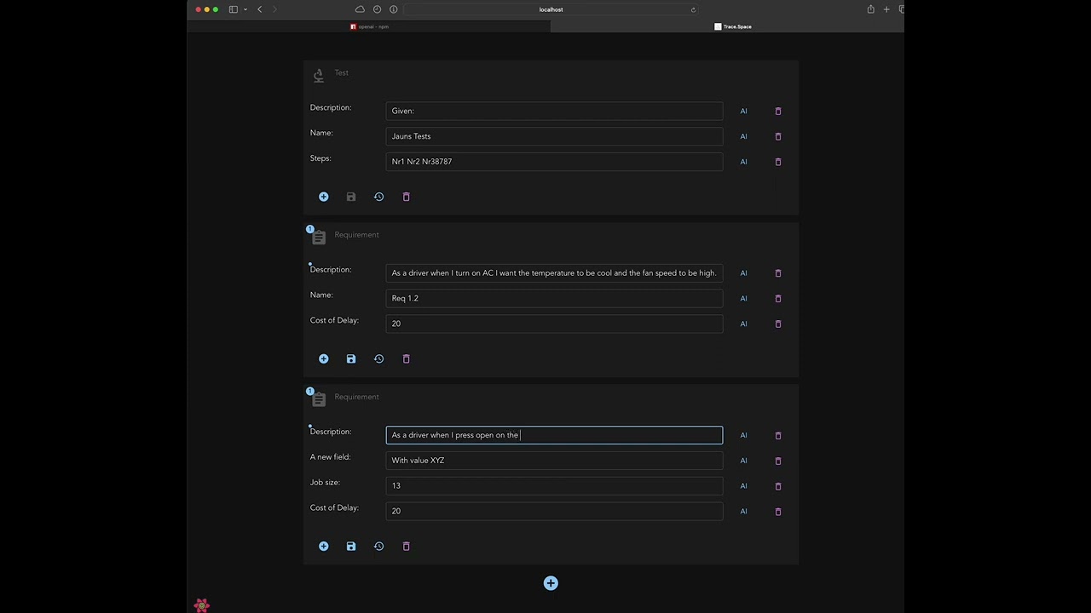This screenshot has height=613, width=1091.
Task: Focus Cost of Delay input in Req 1.2 card
Action: 554,324
